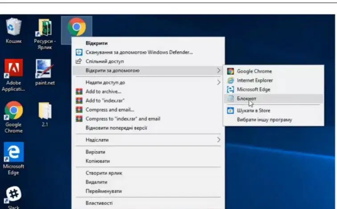Click the Блокнот notepad icon in submenu
The height and width of the screenshot is (209, 337).
[x=230, y=99]
